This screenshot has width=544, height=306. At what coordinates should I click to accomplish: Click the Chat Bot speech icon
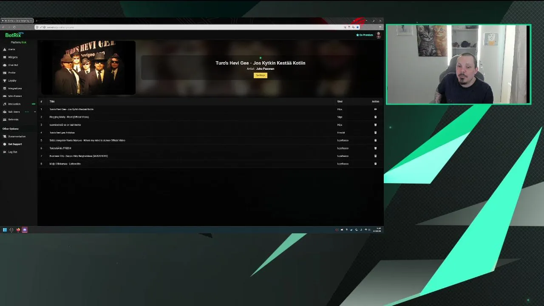(5, 65)
